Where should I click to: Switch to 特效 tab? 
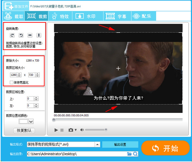tap(60, 16)
